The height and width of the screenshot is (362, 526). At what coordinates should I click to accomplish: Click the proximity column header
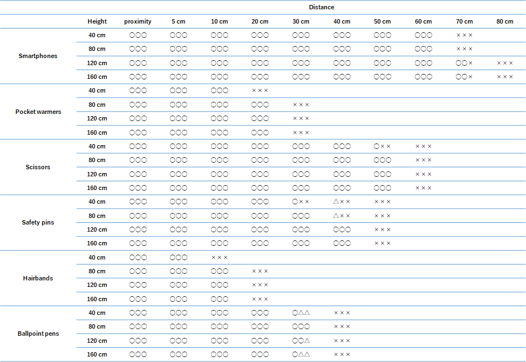138,21
